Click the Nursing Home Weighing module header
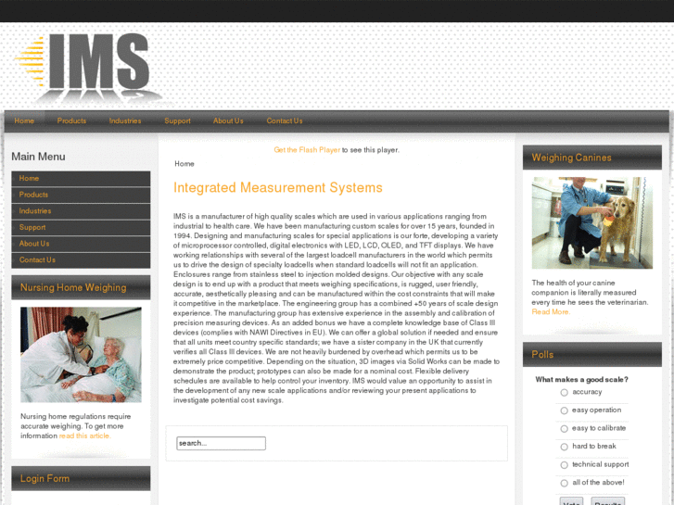This screenshot has width=674, height=505. (x=81, y=287)
